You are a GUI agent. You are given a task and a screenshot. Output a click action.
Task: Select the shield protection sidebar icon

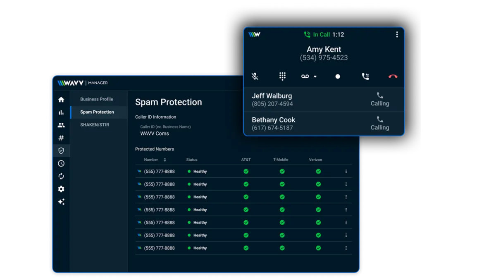[x=61, y=151]
